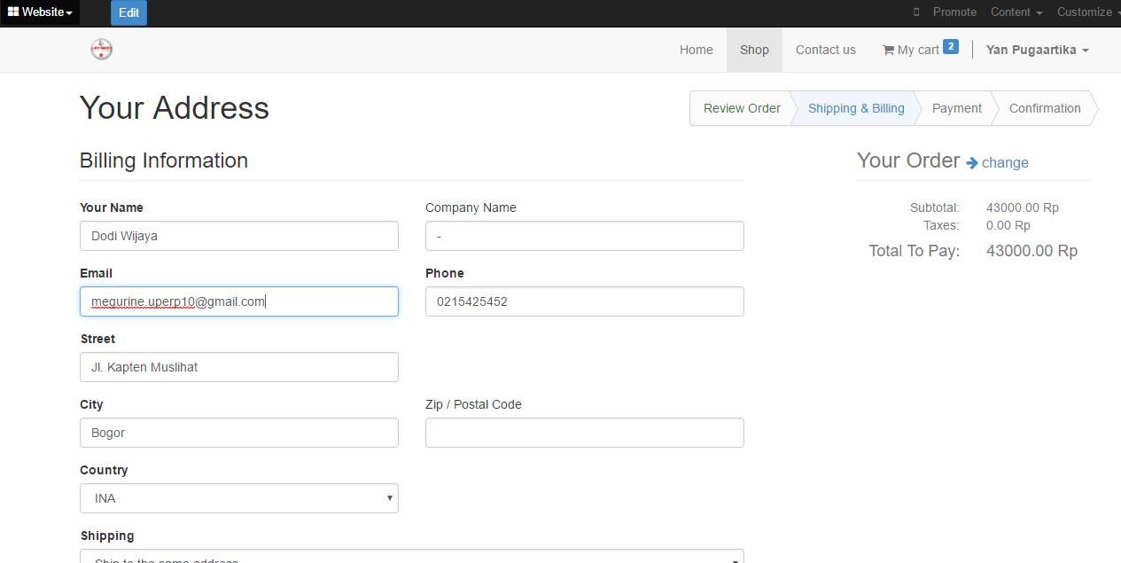The width and height of the screenshot is (1121, 563).
Task: Click into the Phone number field
Action: (584, 301)
